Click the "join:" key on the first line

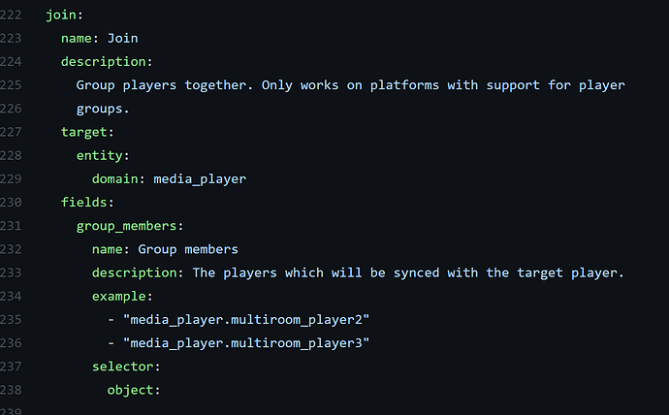click(x=64, y=16)
